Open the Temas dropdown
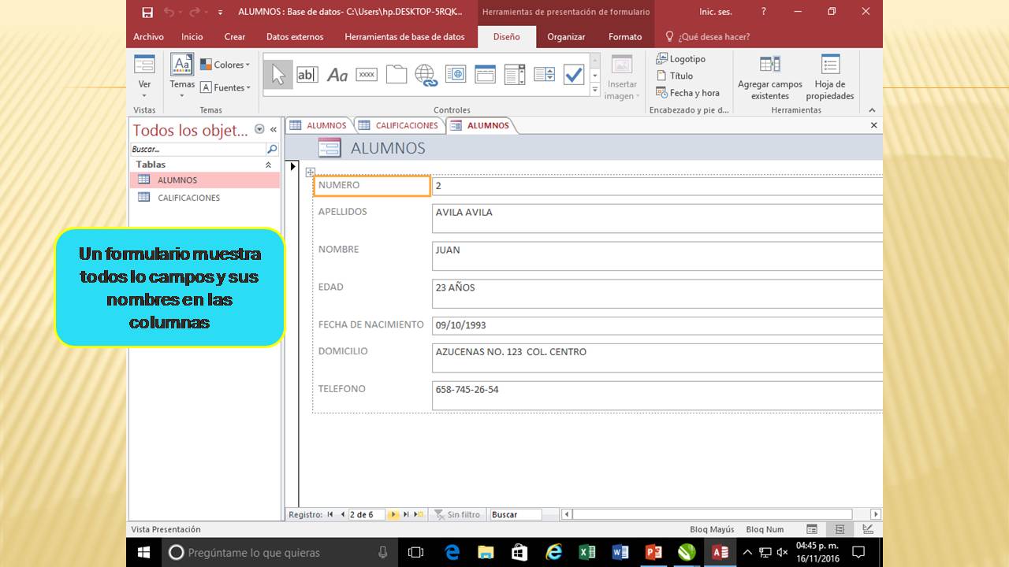 pyautogui.click(x=181, y=76)
